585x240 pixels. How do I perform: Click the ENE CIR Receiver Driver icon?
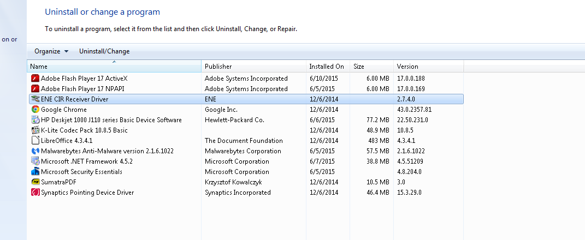click(35, 99)
